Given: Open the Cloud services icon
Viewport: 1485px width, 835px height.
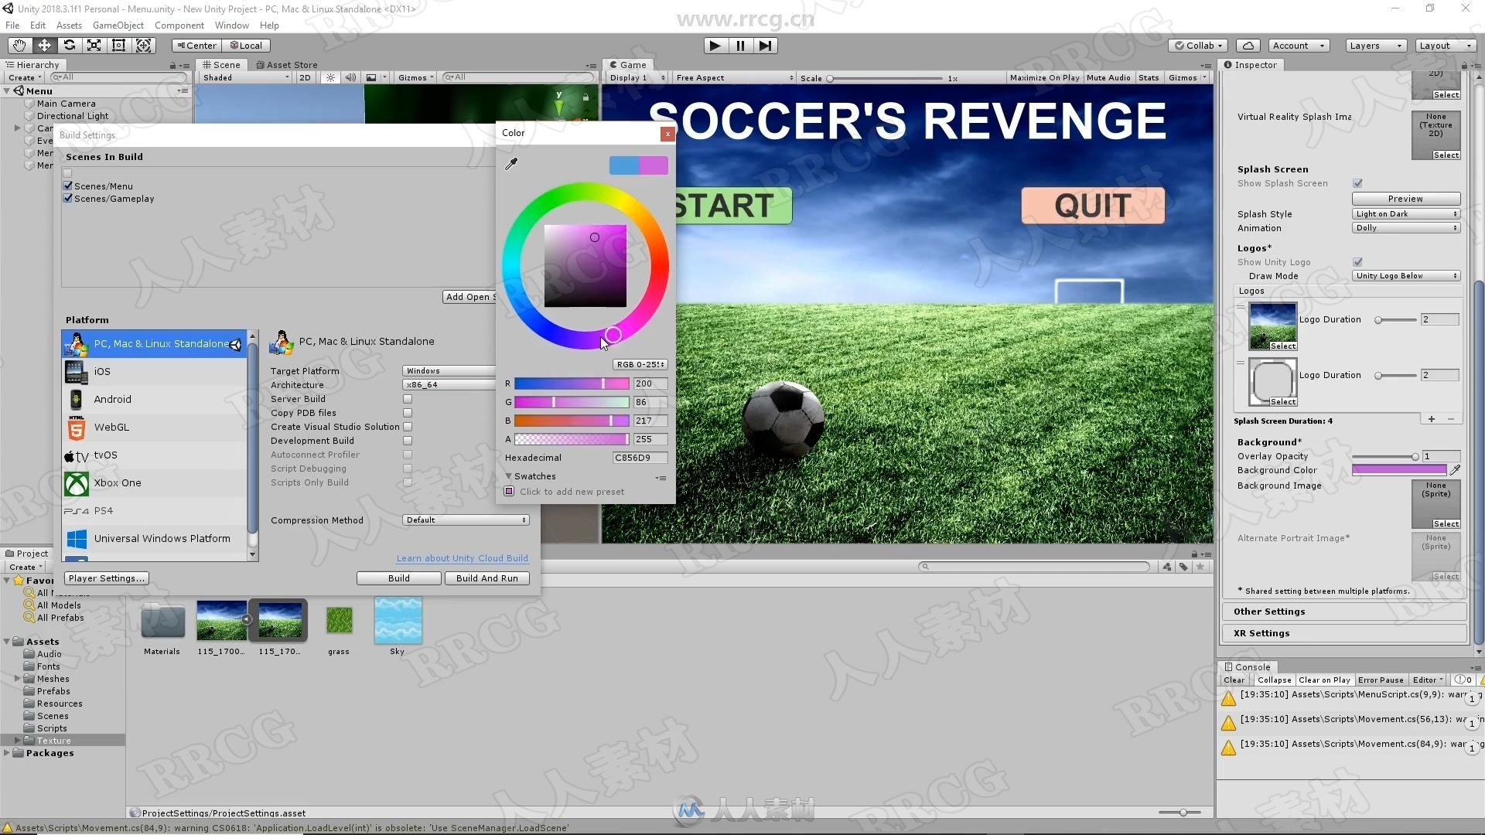Looking at the screenshot, I should [1248, 46].
